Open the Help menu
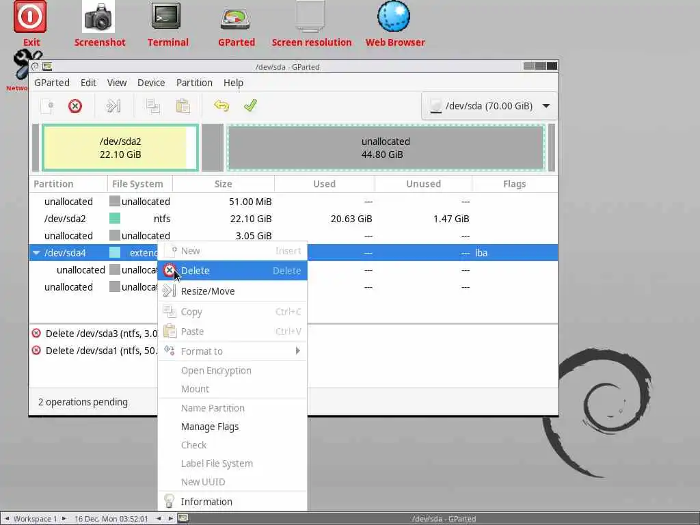Viewport: 700px width, 525px height. point(233,83)
